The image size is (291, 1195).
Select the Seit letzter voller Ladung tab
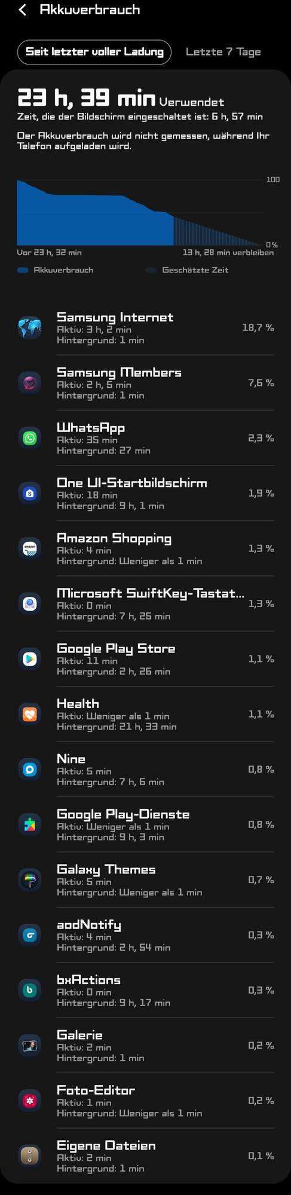94,52
